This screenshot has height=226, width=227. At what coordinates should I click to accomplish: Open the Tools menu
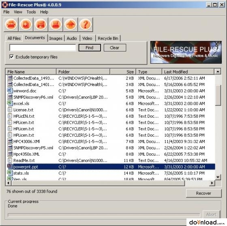click(x=31, y=12)
